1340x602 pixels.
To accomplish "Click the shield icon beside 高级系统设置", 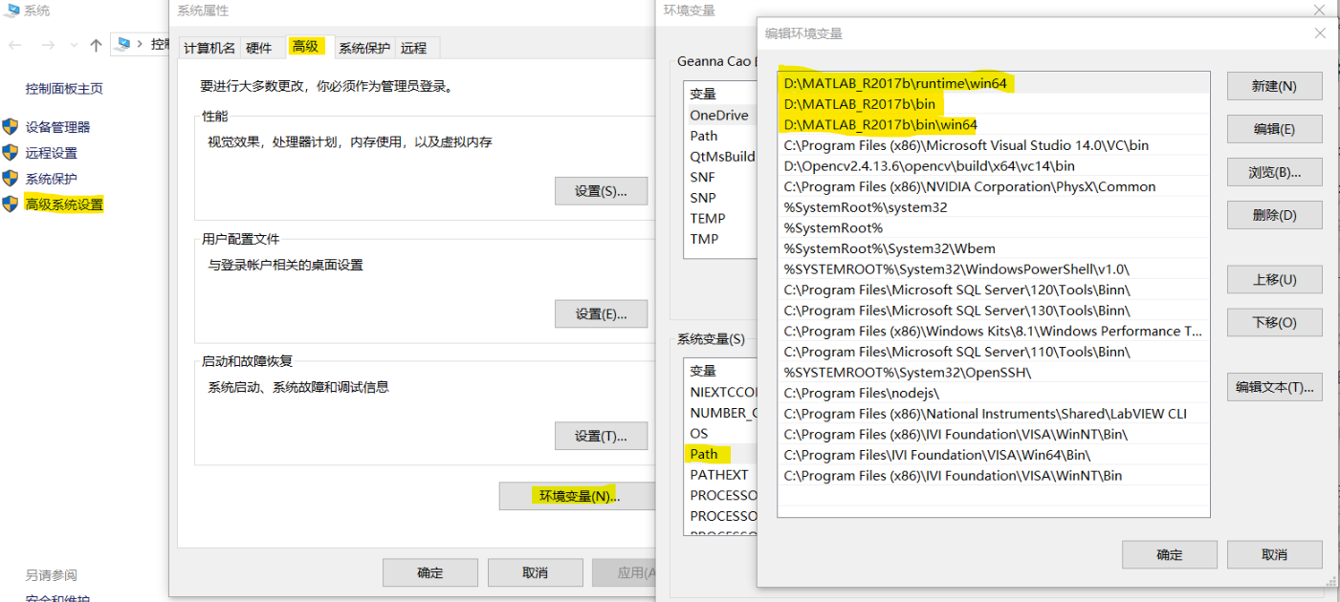I will [10, 204].
